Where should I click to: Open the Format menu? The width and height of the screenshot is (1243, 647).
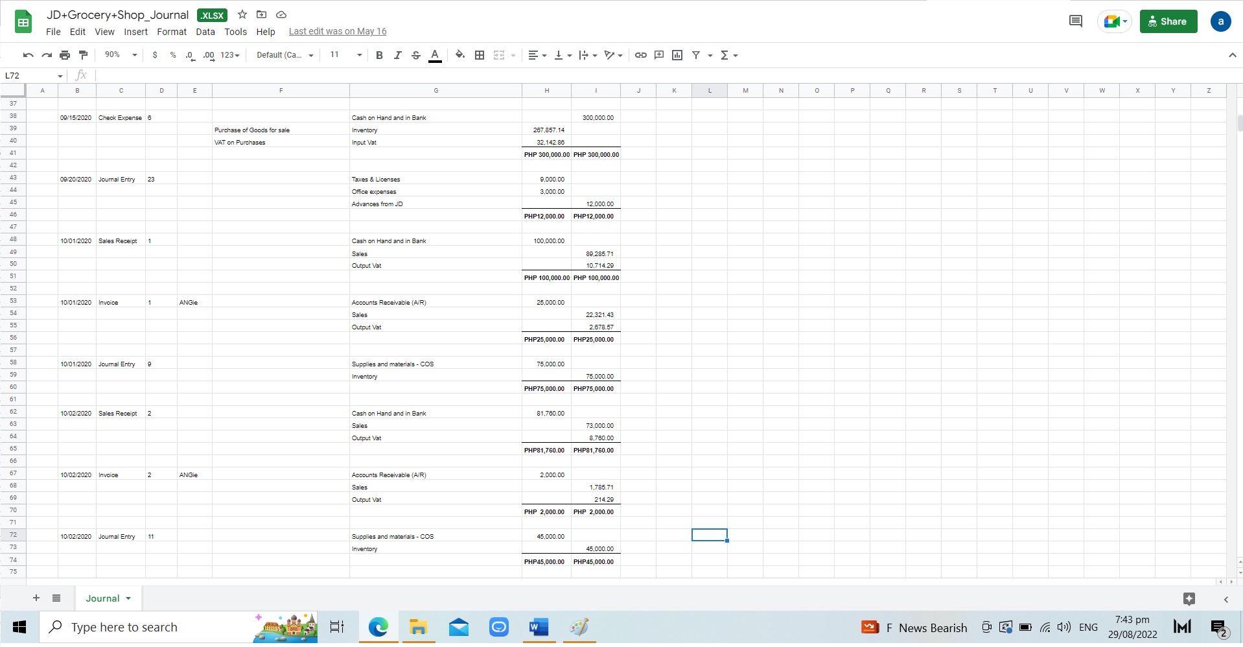[x=172, y=32]
